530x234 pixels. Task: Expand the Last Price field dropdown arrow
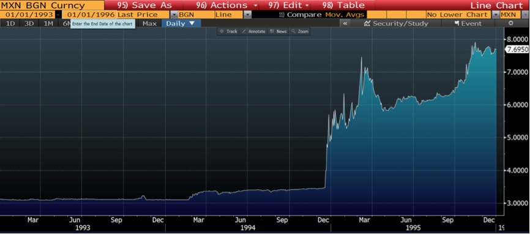click(x=174, y=15)
